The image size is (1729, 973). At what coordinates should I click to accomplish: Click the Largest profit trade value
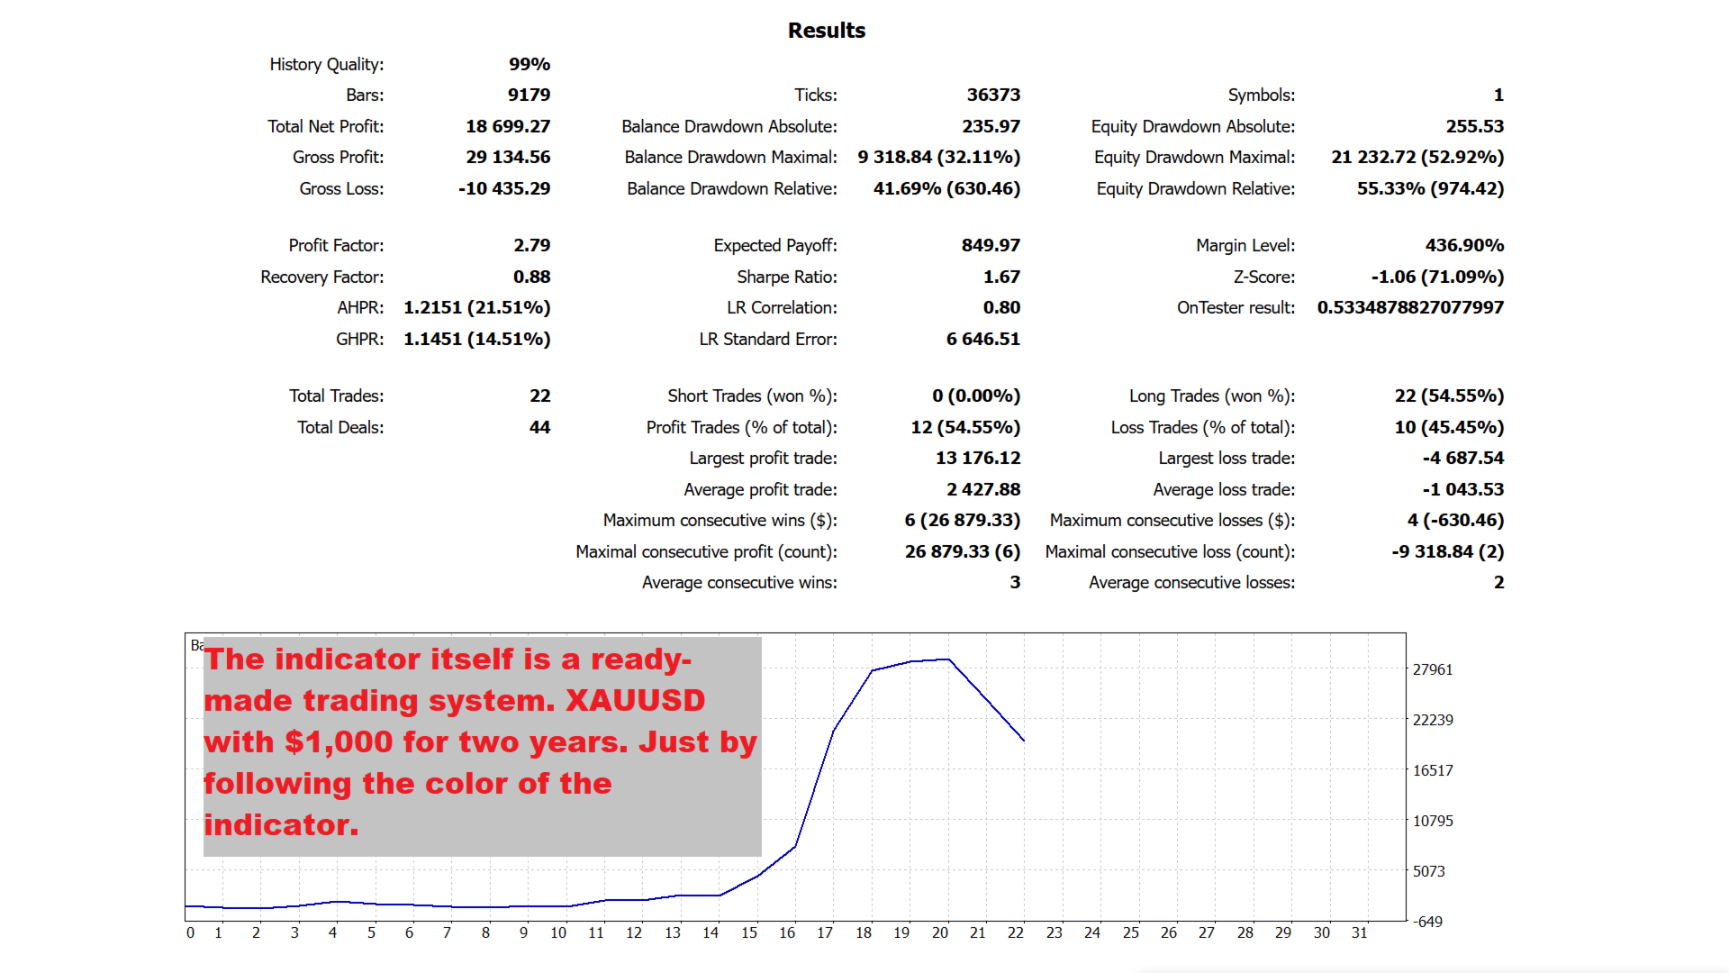(x=978, y=458)
